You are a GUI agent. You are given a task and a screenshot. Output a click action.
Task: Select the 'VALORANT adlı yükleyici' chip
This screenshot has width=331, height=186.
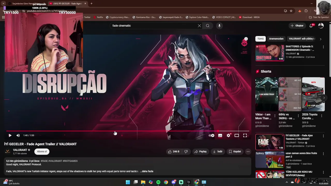[x=302, y=39]
